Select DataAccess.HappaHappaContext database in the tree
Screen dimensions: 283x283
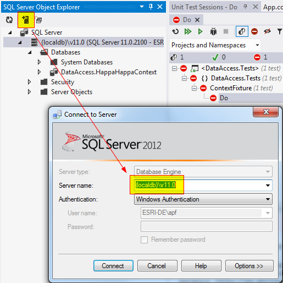[109, 72]
